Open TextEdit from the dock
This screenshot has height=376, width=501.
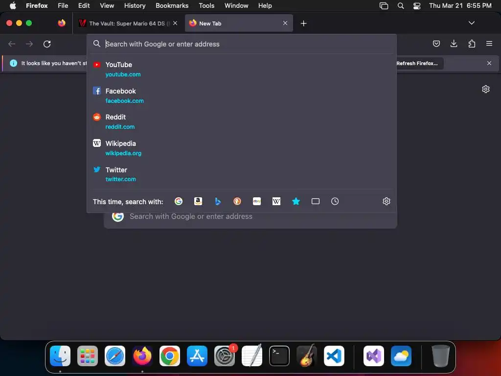coord(252,356)
